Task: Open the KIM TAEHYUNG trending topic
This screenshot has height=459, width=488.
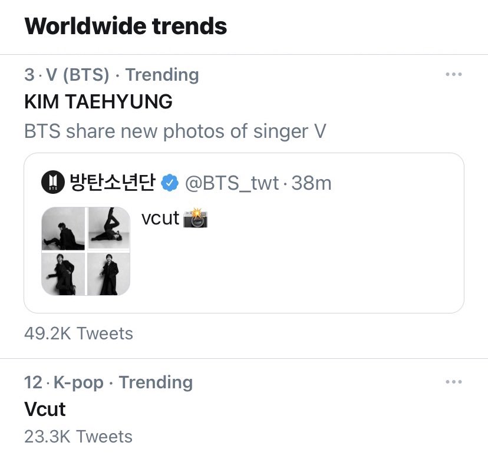Action: click(98, 102)
